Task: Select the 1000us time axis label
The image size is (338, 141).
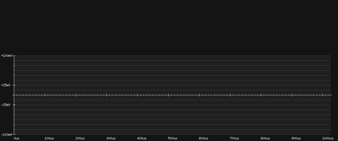Action: tap(328, 139)
